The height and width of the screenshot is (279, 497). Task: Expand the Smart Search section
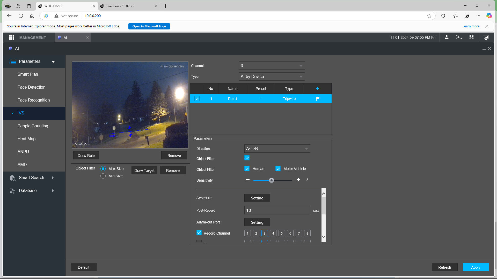click(x=34, y=178)
